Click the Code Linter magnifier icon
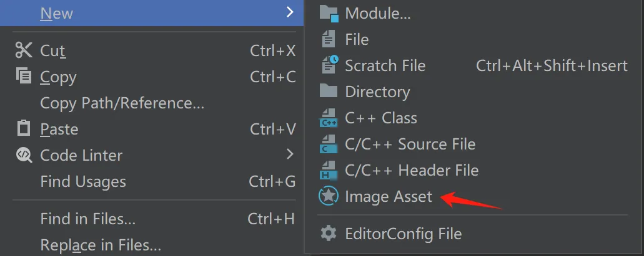Viewport: 644px width, 256px height. [23, 155]
